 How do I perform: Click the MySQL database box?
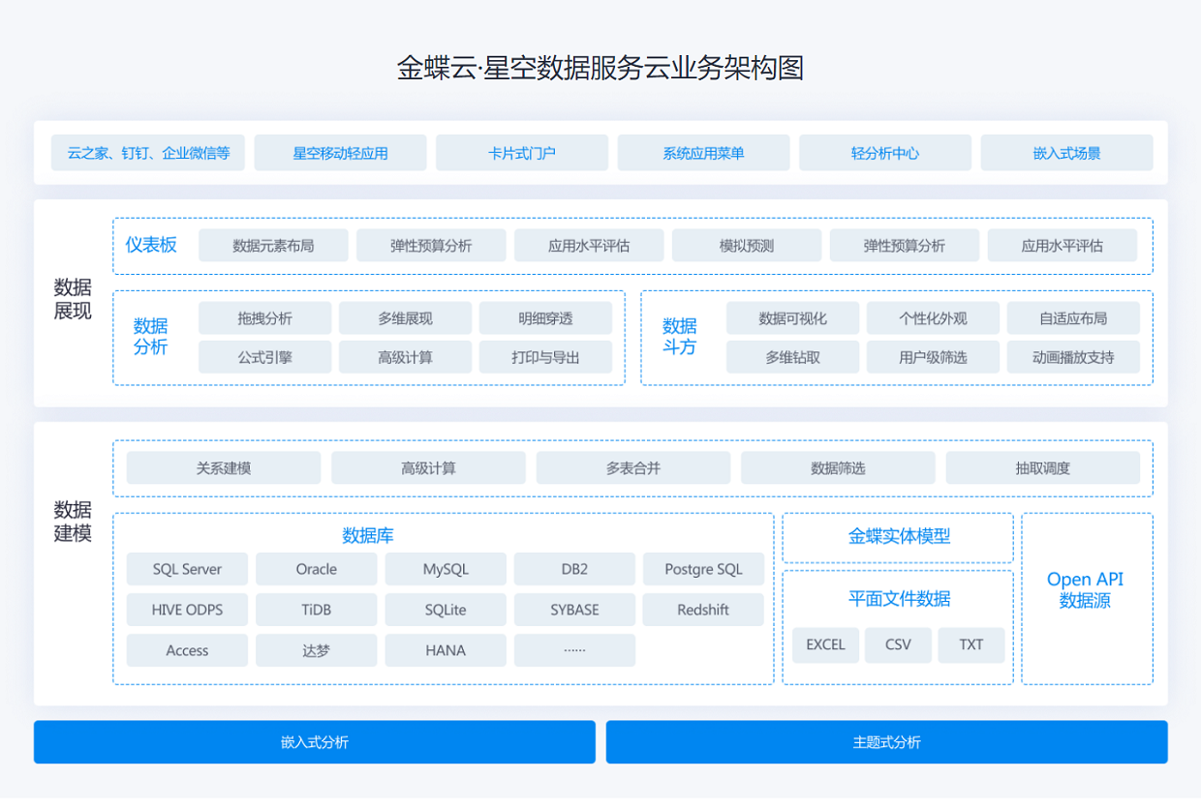[446, 569]
